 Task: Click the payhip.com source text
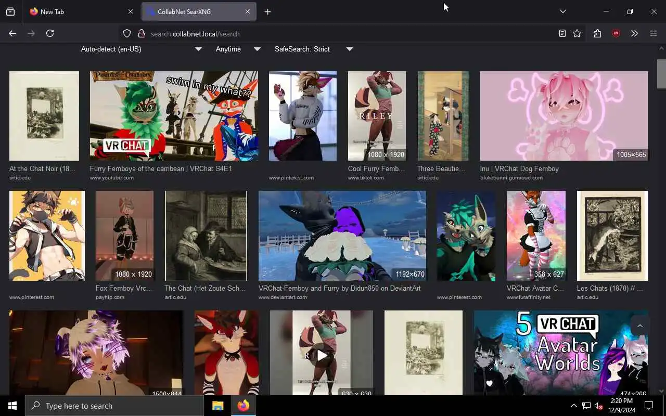[x=110, y=297]
